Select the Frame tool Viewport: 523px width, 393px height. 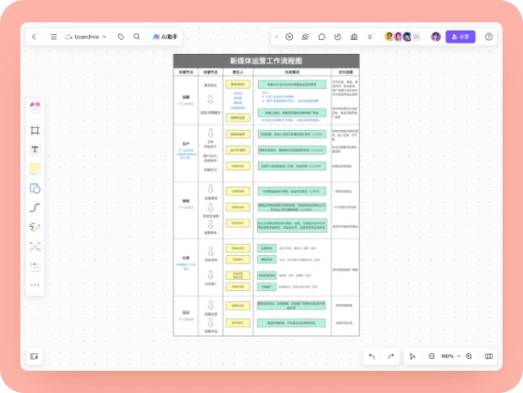pyautogui.click(x=35, y=130)
